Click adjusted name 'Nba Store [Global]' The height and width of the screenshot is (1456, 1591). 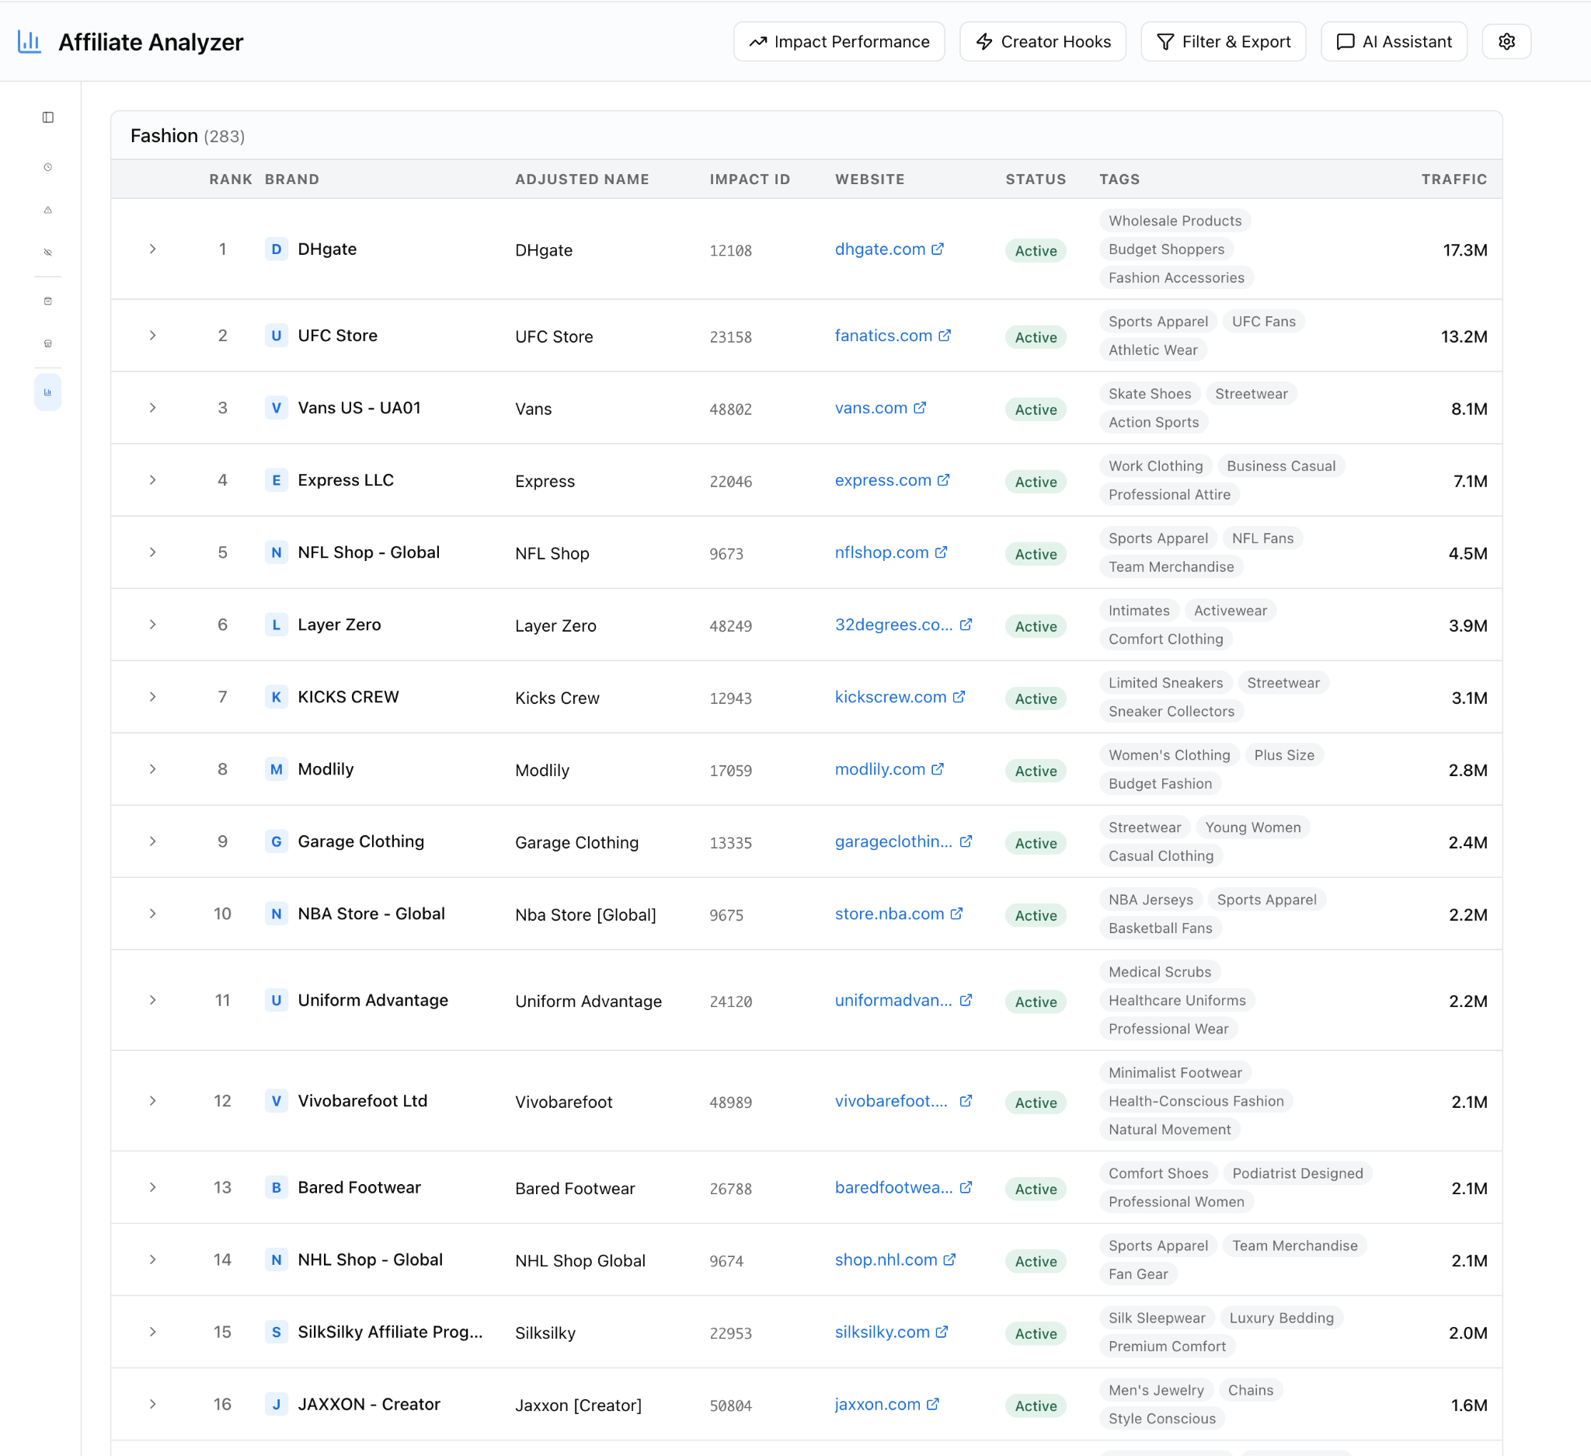pos(586,915)
